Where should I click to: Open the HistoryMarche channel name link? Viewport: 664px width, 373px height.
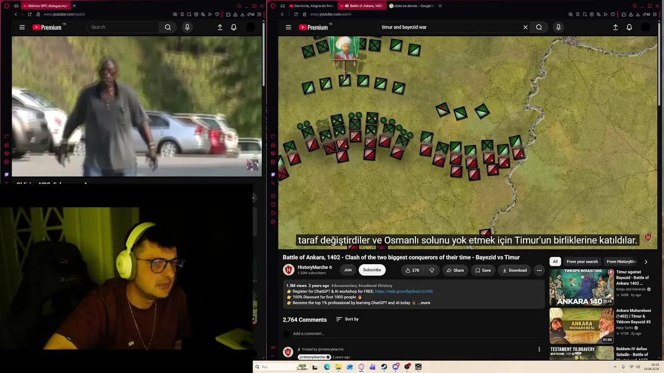313,267
